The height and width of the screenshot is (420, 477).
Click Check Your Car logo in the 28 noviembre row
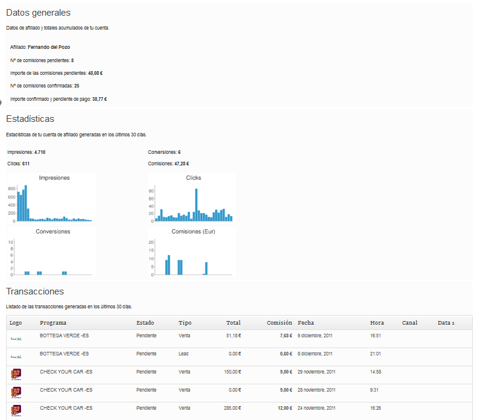16,392
